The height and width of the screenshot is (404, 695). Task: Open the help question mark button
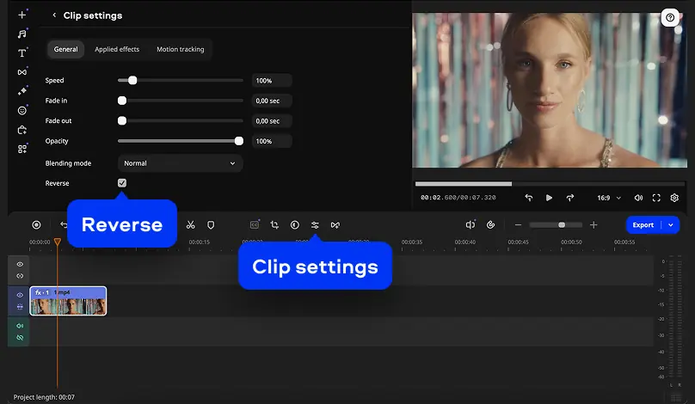coord(670,18)
